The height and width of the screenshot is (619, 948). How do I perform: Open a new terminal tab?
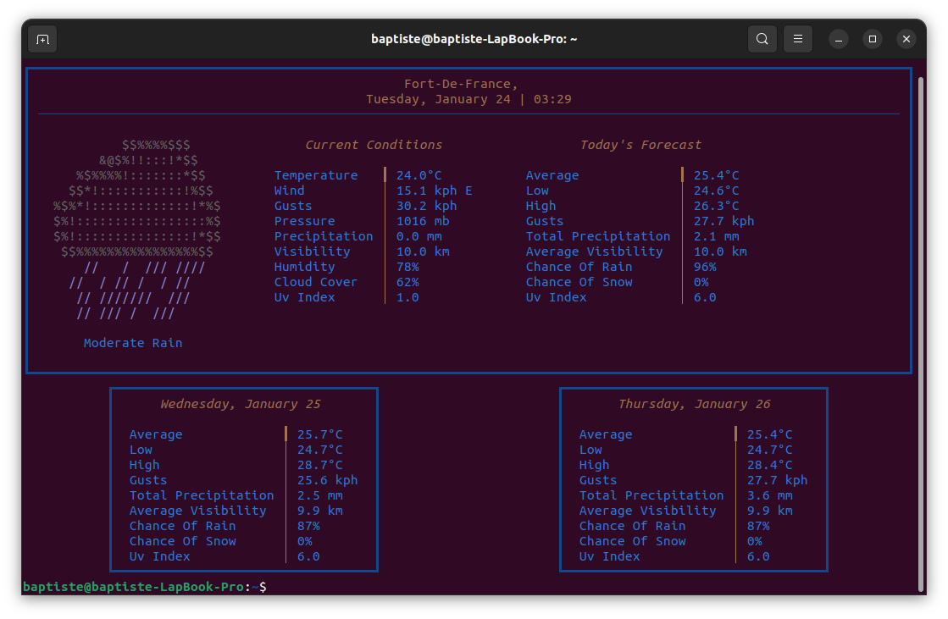pyautogui.click(x=42, y=39)
